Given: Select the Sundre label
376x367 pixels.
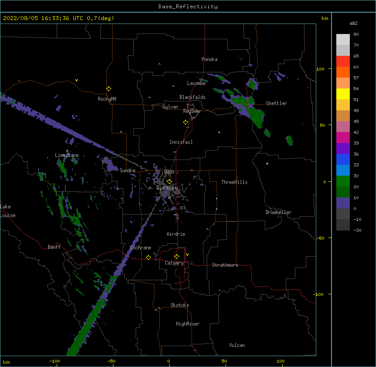Looking at the screenshot, I should [127, 170].
